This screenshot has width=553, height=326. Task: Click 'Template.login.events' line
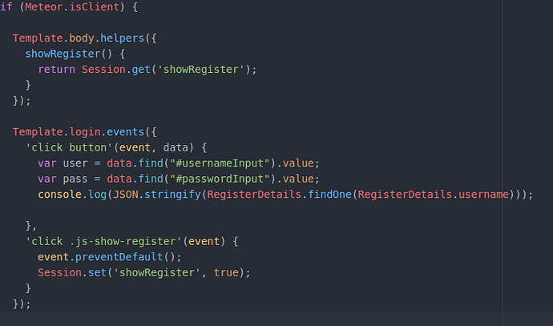coord(85,132)
